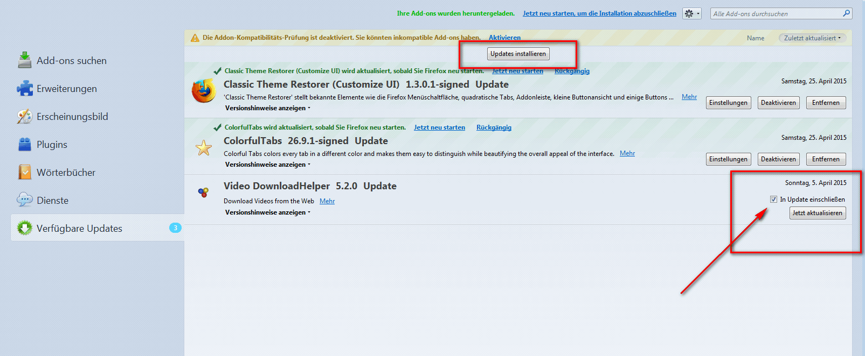The height and width of the screenshot is (356, 865).
Task: Click Mehr link for ColorfulTabs
Action: point(627,153)
